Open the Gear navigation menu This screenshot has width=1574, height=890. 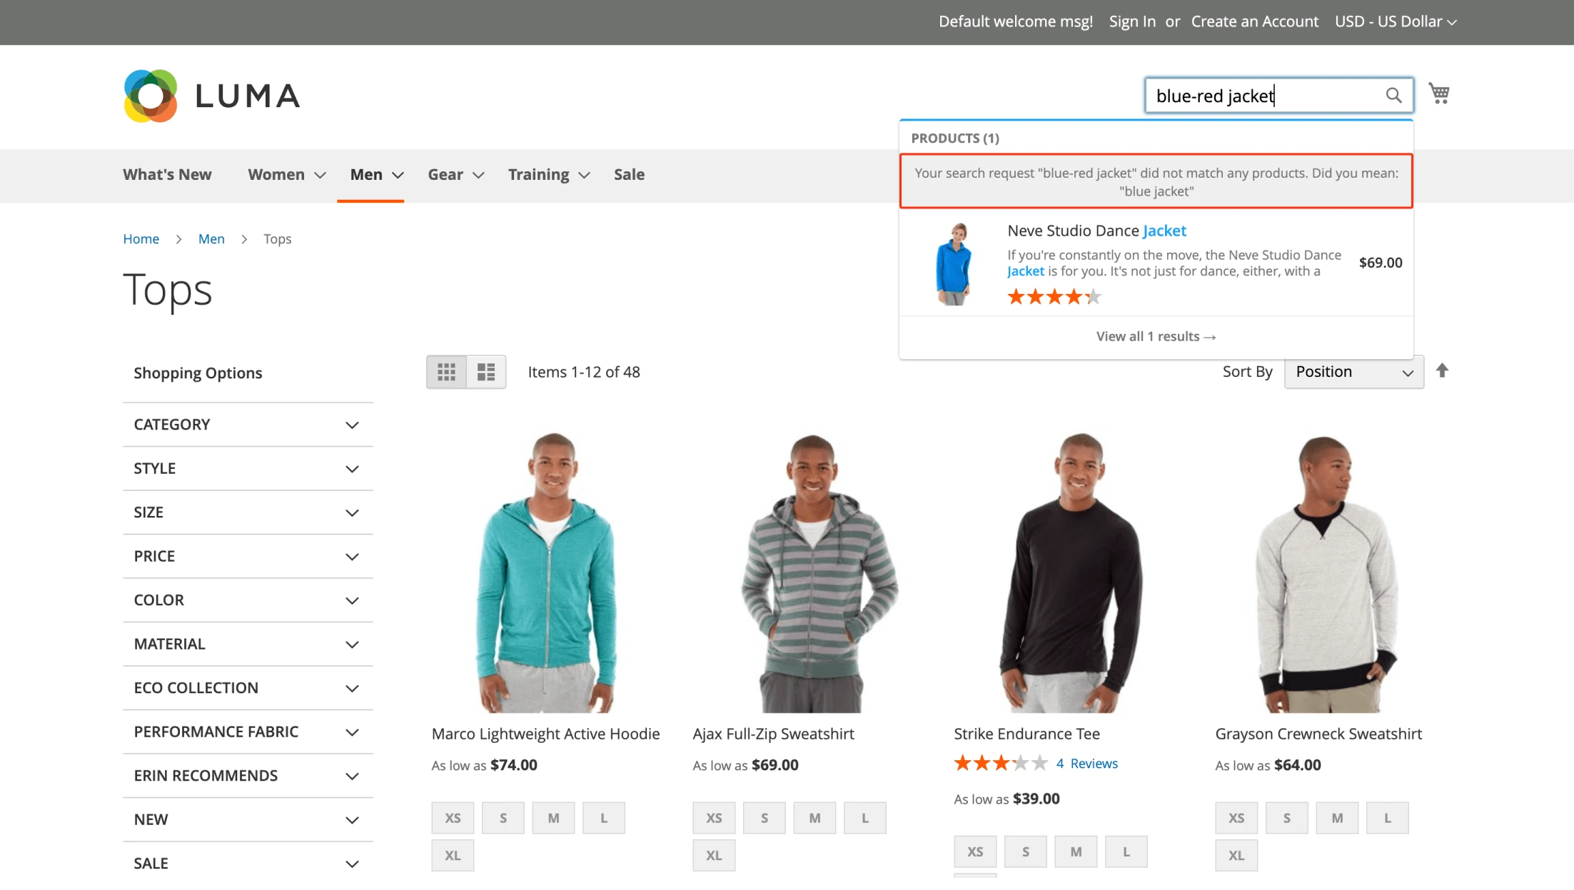point(445,174)
